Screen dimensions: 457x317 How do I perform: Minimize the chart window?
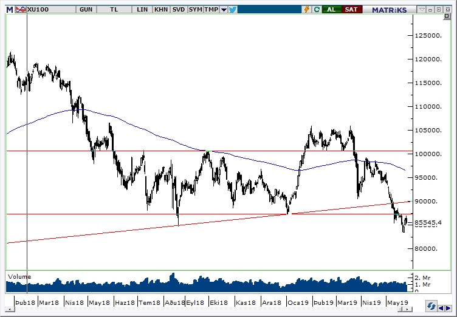click(430, 10)
